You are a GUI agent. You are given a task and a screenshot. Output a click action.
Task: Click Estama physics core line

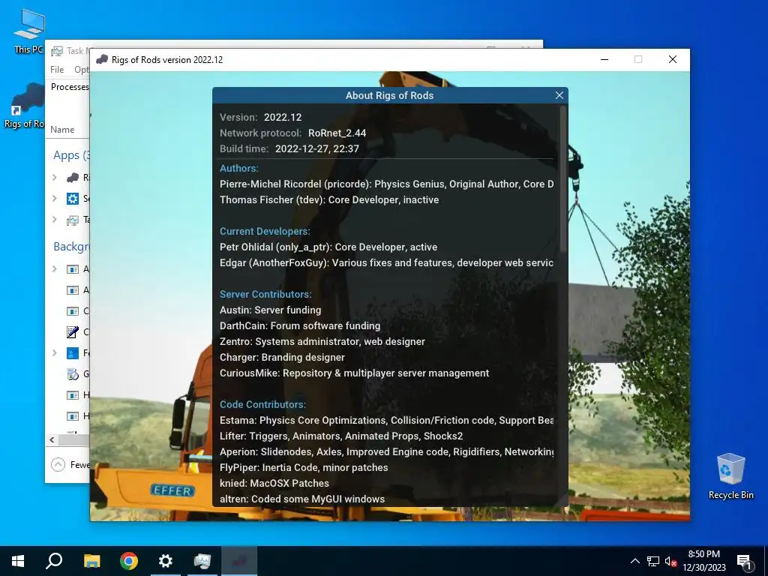point(386,420)
